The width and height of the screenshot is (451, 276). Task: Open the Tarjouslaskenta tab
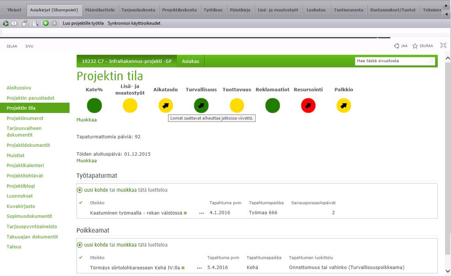coord(138,10)
